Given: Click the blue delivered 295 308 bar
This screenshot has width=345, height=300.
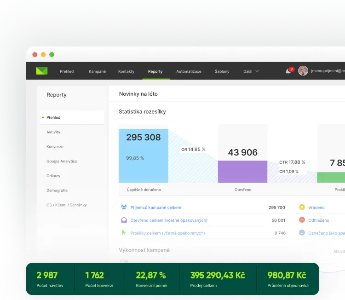Looking at the screenshot, I should coord(144,156).
